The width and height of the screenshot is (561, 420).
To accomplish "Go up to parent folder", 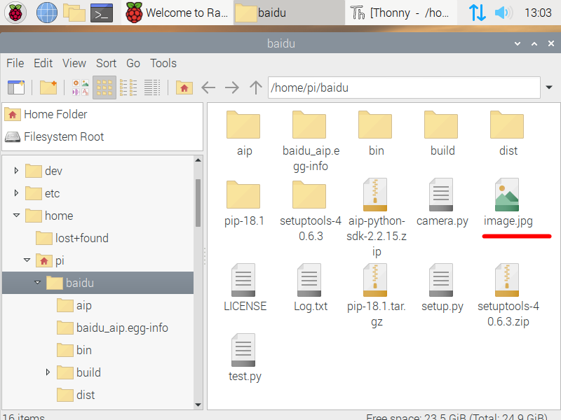I will tap(256, 87).
